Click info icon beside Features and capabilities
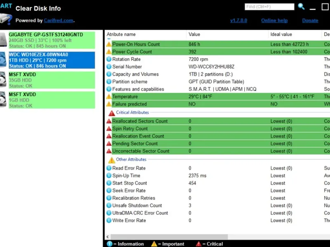 coord(109,89)
